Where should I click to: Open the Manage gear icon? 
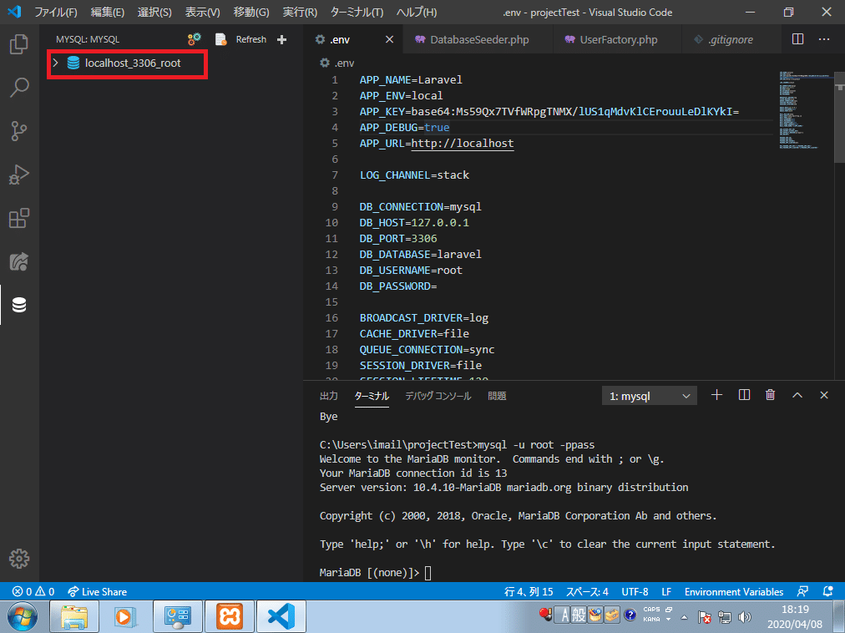pyautogui.click(x=19, y=559)
